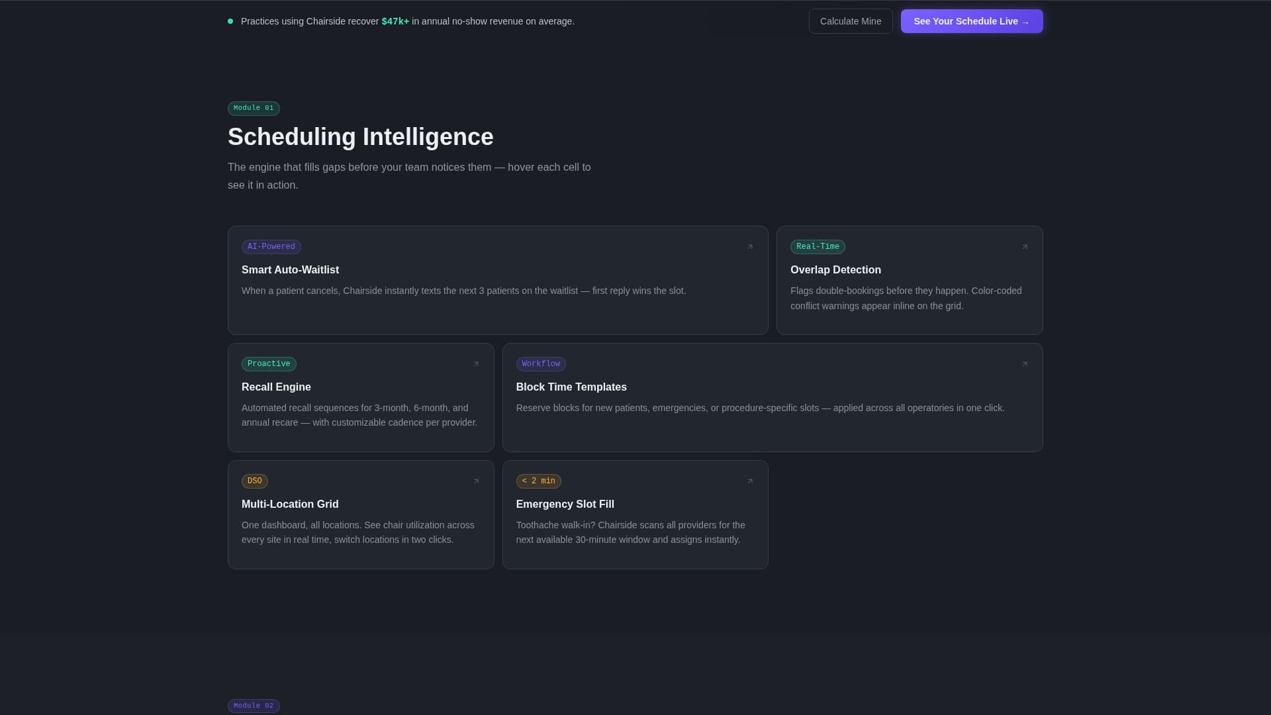Select the AI-Powered badge

coord(271,247)
